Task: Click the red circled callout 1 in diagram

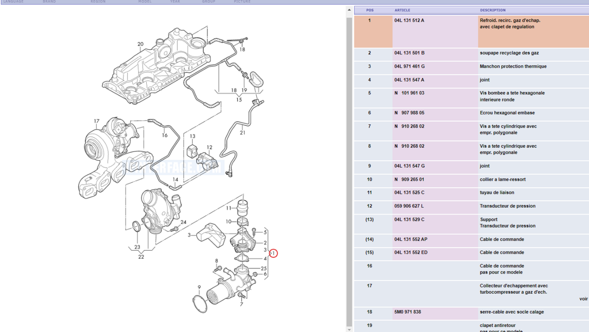Action: [x=273, y=253]
